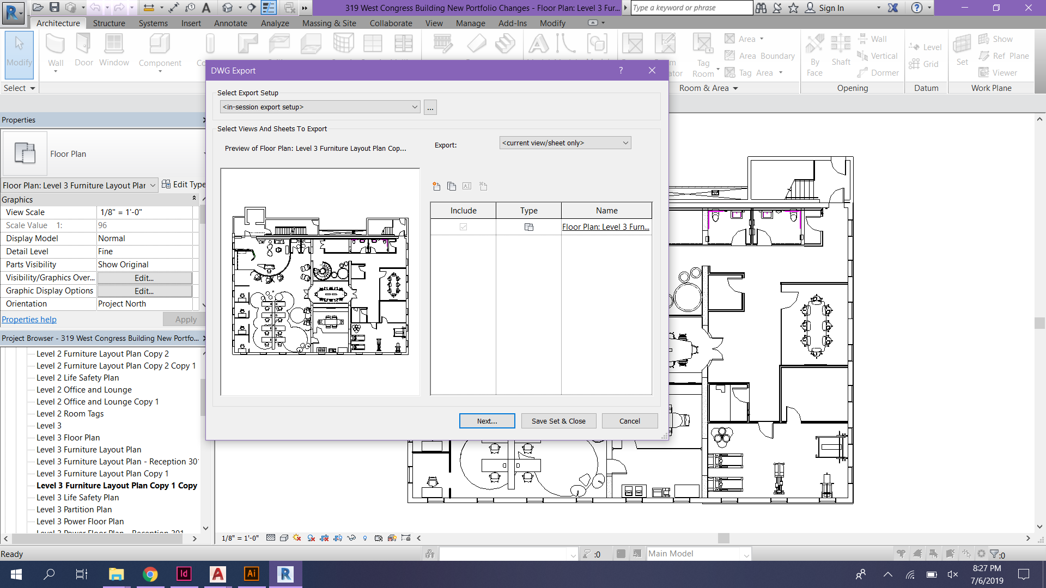Viewport: 1046px width, 588px height.
Task: Select Level 3 Furniture Layout Plan tree item
Action: point(88,449)
